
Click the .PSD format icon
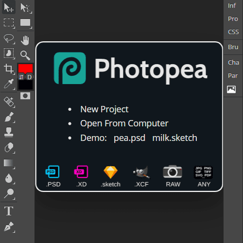(52, 172)
